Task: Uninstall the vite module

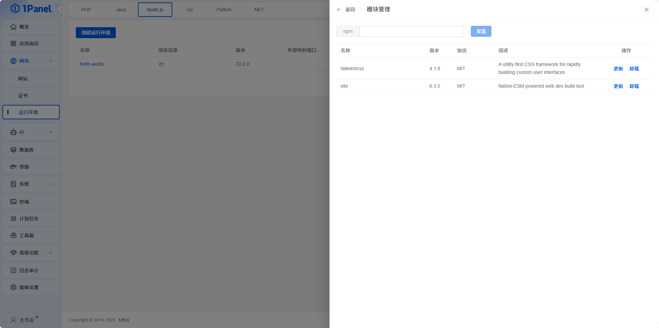Action: point(634,86)
